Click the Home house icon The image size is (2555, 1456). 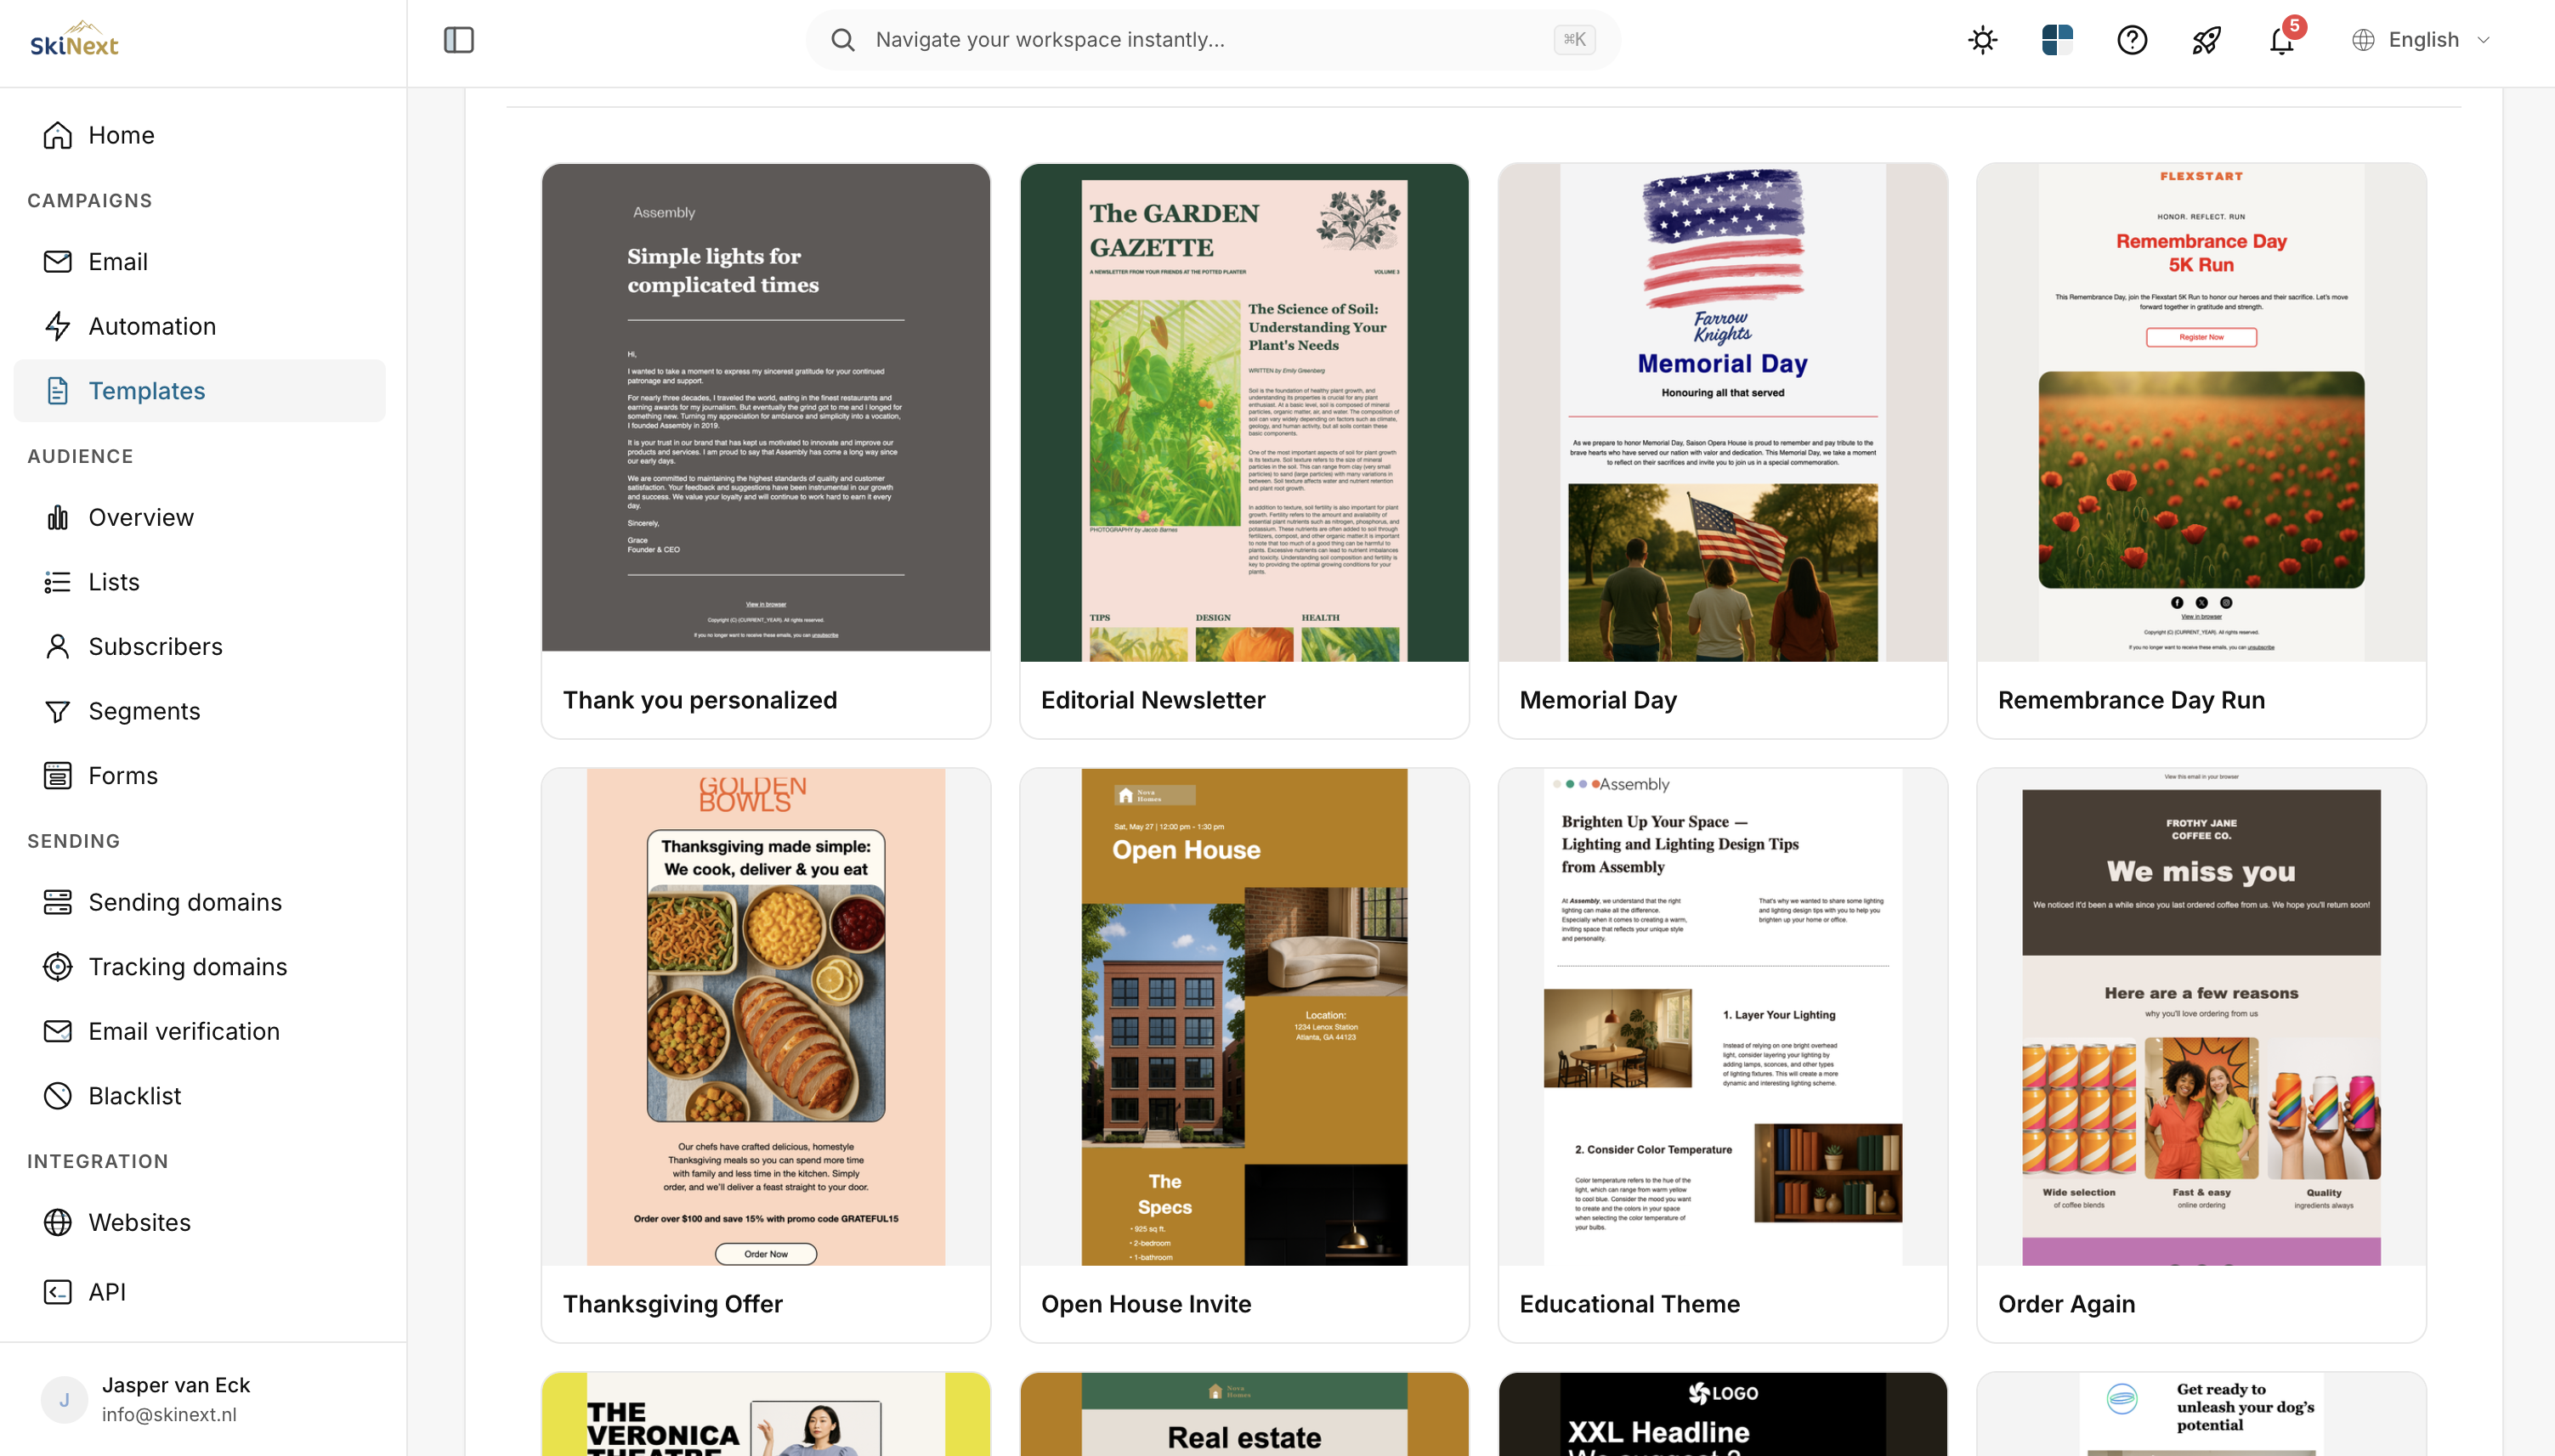pos(58,135)
